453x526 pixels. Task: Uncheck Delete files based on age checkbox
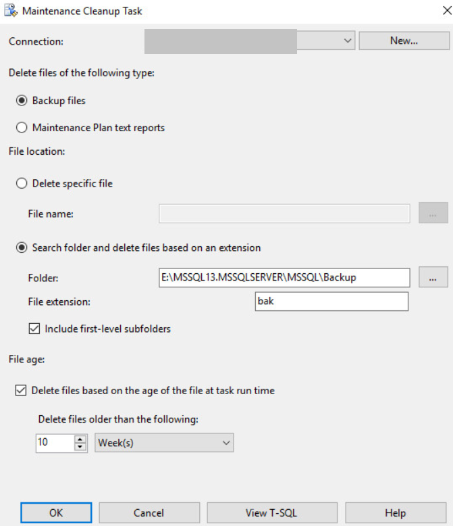21,390
